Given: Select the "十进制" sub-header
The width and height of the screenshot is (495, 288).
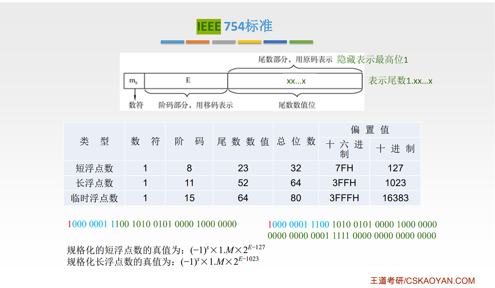Looking at the screenshot, I should tap(395, 149).
